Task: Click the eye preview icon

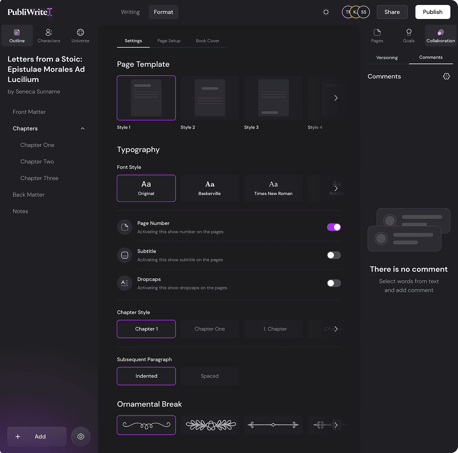Action: [x=81, y=437]
